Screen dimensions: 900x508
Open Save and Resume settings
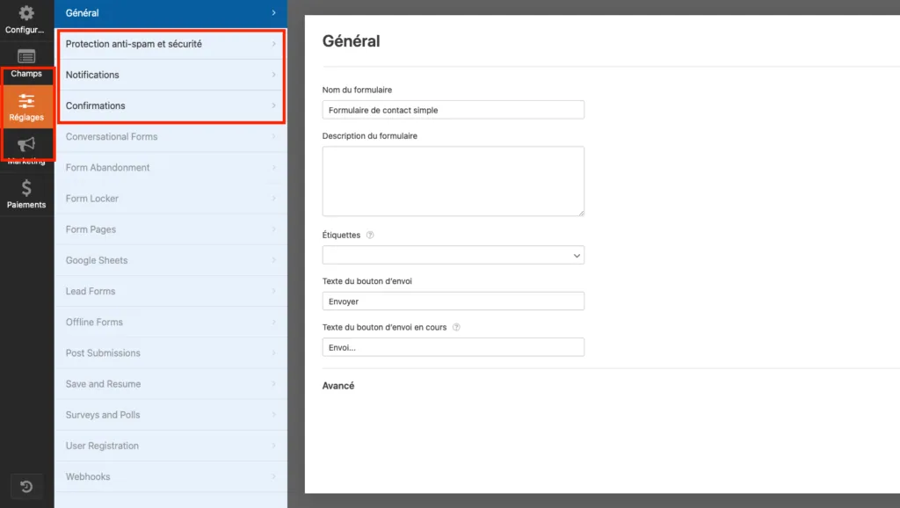171,384
